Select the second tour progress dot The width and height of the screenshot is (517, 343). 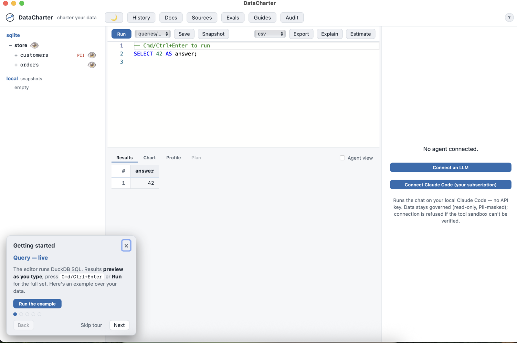pyautogui.click(x=21, y=314)
